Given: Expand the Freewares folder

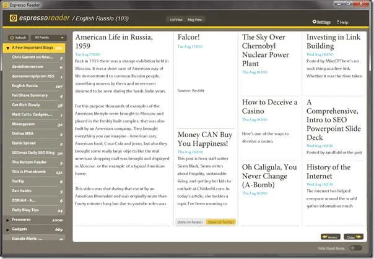Looking at the screenshot, I should pyautogui.click(x=7, y=220).
